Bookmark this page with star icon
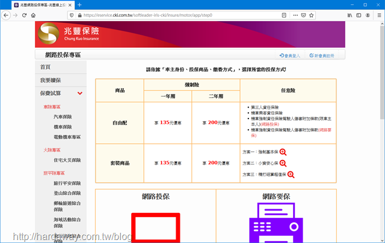This screenshot has width=385, height=243. [x=312, y=15]
